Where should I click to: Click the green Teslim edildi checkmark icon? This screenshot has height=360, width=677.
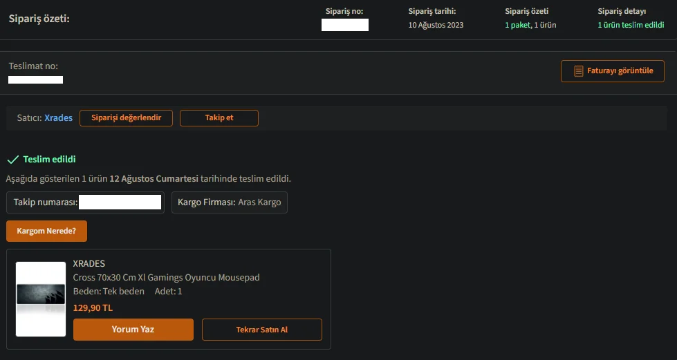point(13,160)
